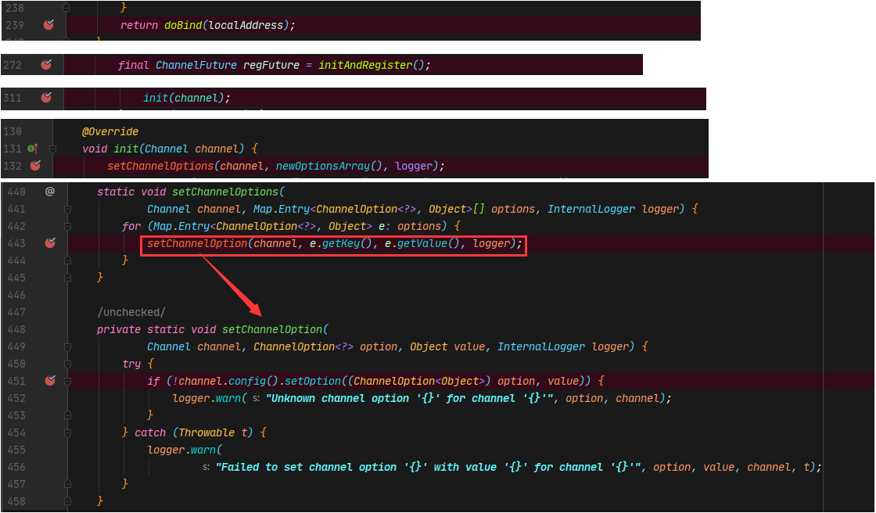Click the red breakpoint icon on line 443
The height and width of the screenshot is (513, 876).
49,242
